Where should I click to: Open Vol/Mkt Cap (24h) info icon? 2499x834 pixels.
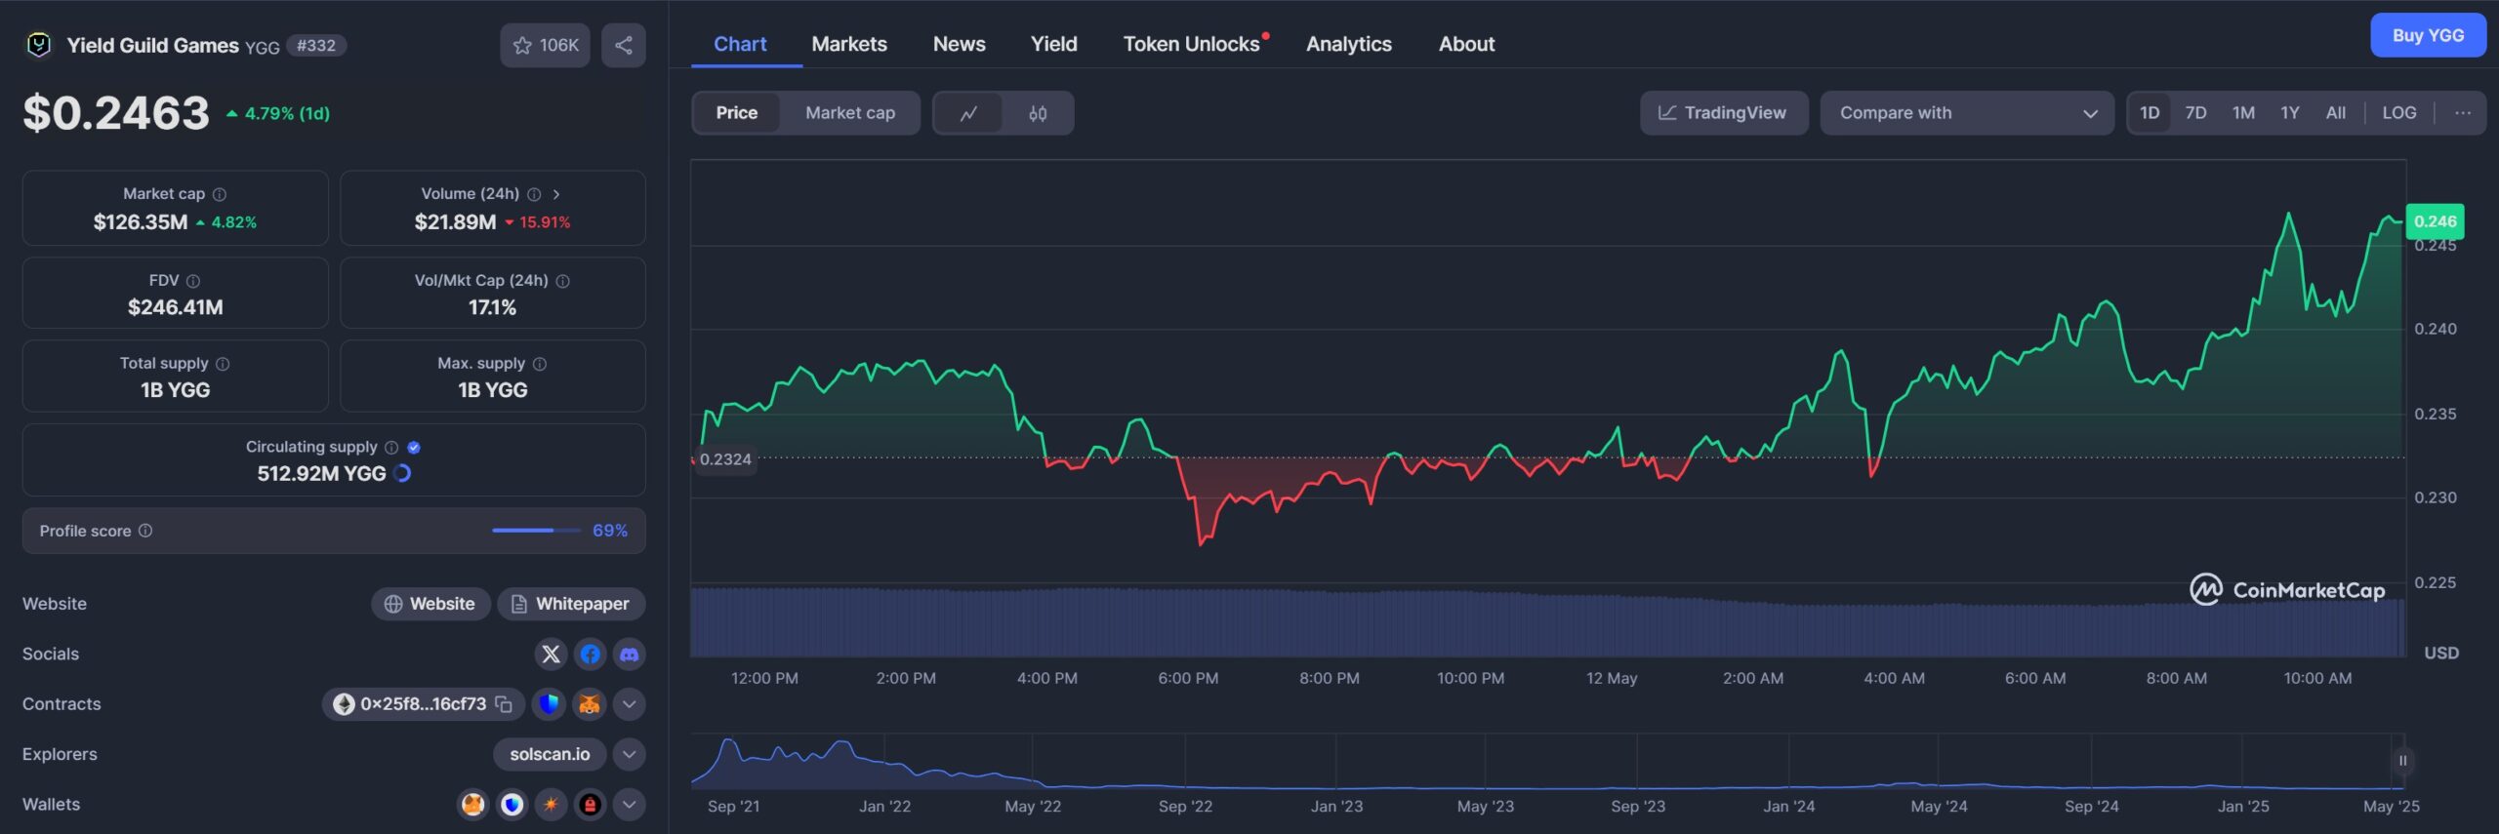pos(563,281)
